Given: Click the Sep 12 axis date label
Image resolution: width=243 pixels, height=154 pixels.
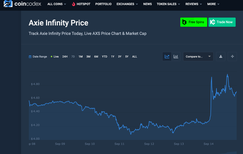Looking at the screenshot, I should (x=149, y=144).
